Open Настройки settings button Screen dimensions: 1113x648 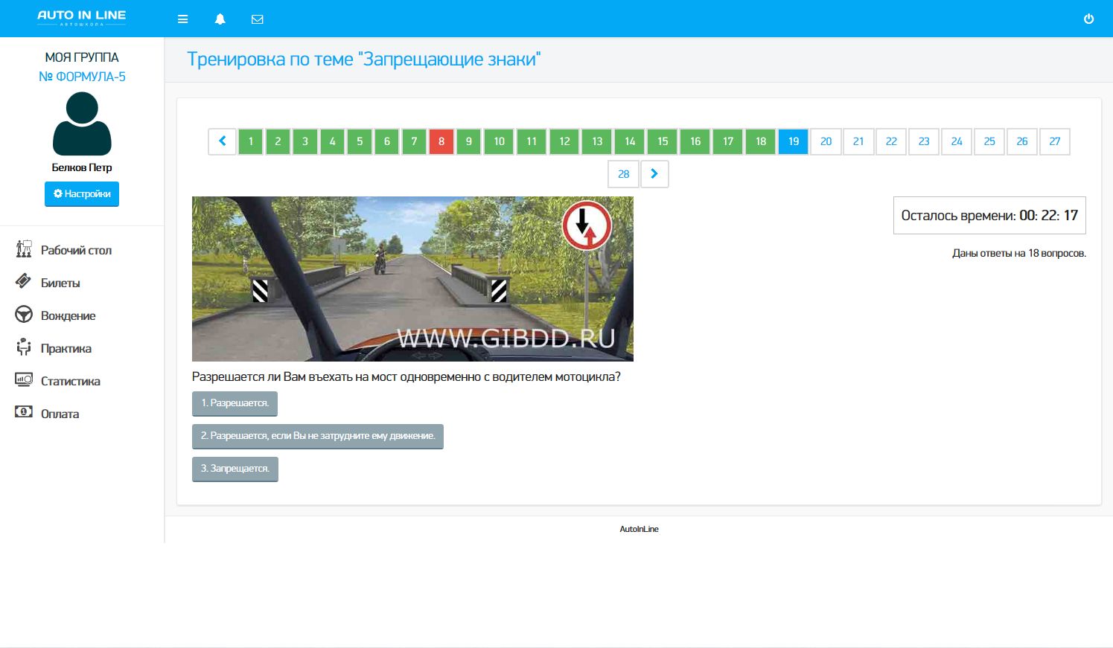[x=82, y=194]
